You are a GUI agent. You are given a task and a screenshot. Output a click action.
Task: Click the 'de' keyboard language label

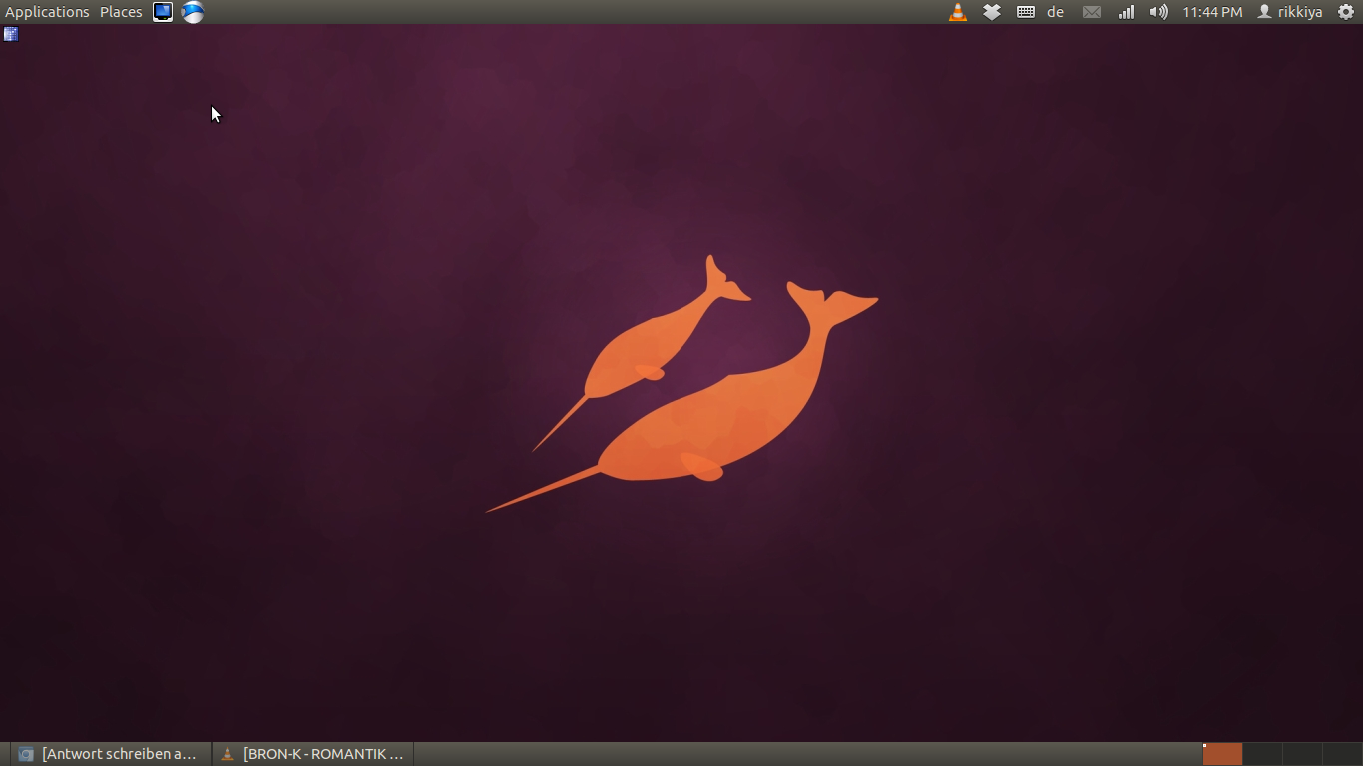coord(1056,12)
